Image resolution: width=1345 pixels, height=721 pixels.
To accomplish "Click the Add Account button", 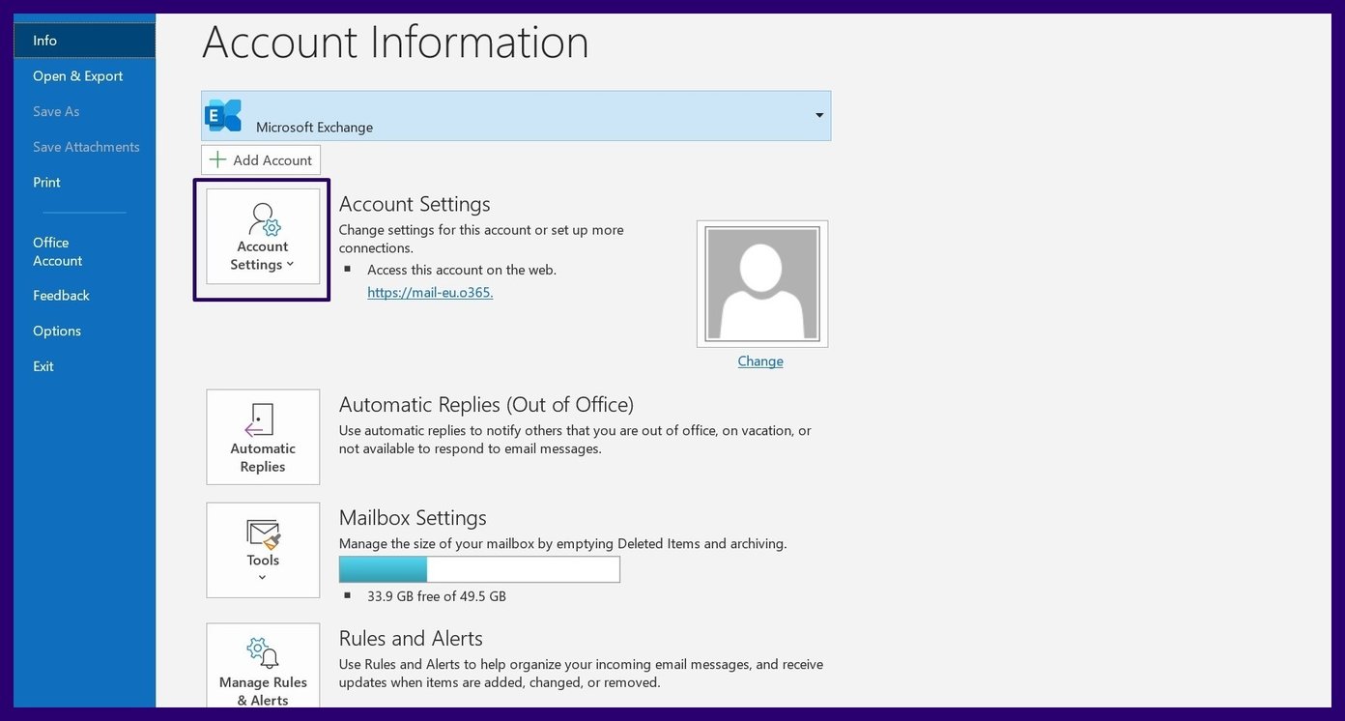I will tap(261, 160).
